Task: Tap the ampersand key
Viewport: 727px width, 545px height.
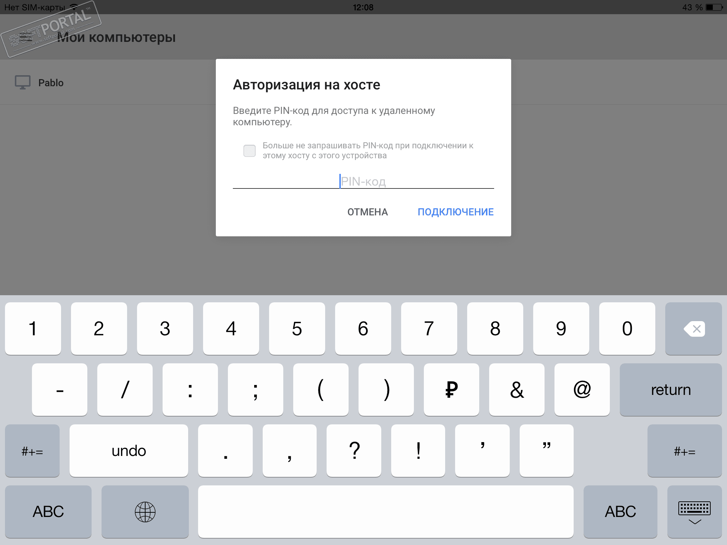Action: (x=516, y=390)
